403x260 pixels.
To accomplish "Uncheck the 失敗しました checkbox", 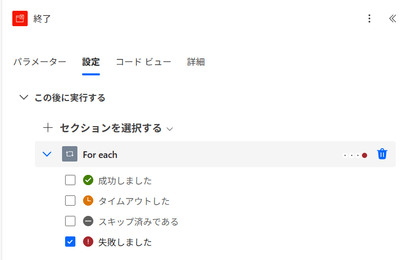I will pyautogui.click(x=70, y=242).
